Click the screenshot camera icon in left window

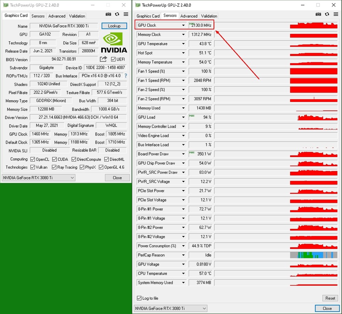[108, 14]
